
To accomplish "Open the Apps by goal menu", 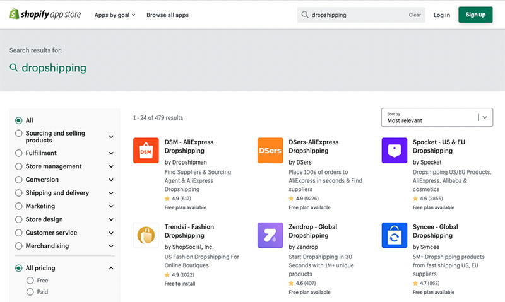I will click(115, 15).
